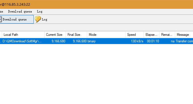Click the Transfer complete message cell

click(x=184, y=41)
